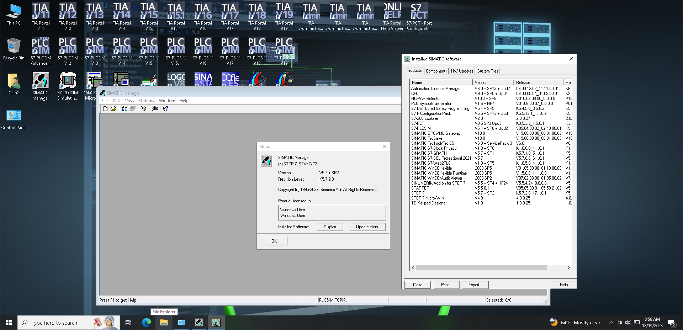Open the PLC menu
The image size is (683, 330).
point(116,101)
